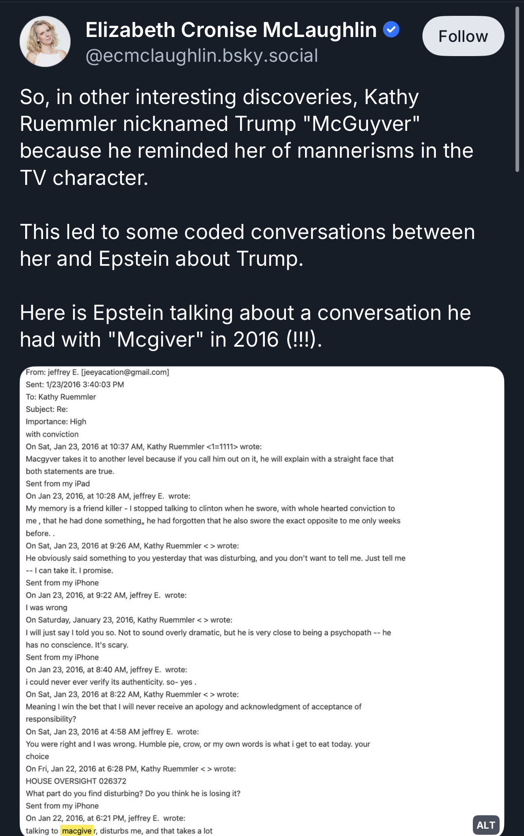Screen dimensions: 524x836
Task: Click the @ecmclaughlin.bsky.social handle
Action: coord(202,56)
